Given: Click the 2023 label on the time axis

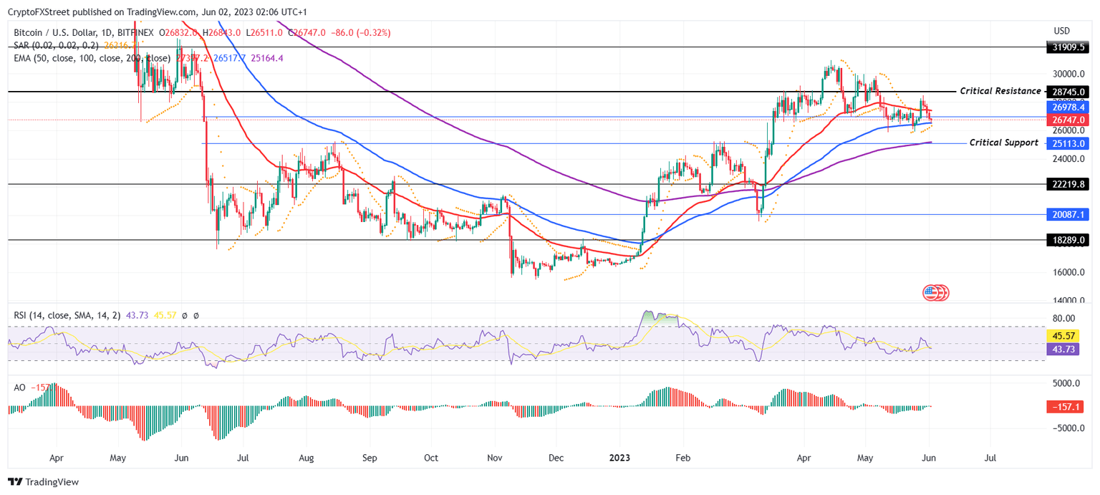Looking at the screenshot, I should [619, 457].
